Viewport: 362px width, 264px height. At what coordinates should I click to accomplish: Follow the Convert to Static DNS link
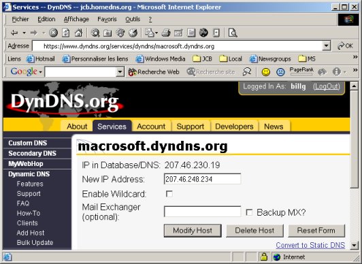point(310,245)
